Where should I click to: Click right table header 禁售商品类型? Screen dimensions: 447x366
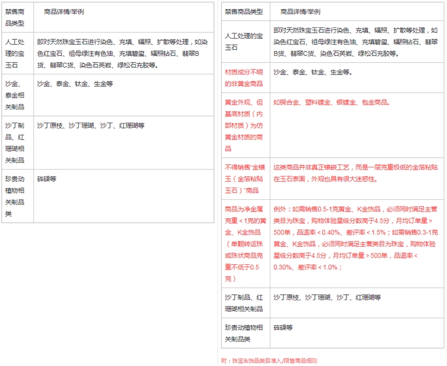pos(244,11)
